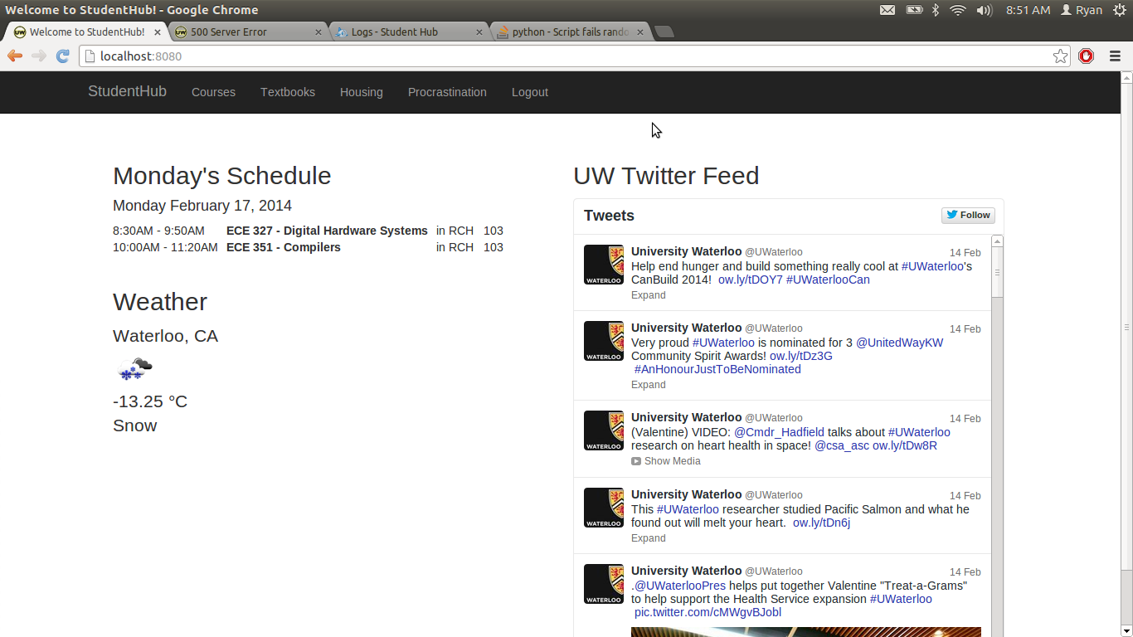This screenshot has height=637, width=1133.
Task: Go back with the browser back arrow
Action: click(15, 56)
